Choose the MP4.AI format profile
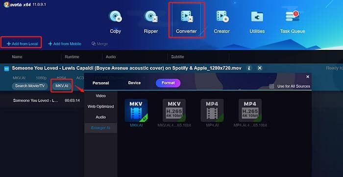This screenshot has width=343, height=177. click(x=212, y=113)
